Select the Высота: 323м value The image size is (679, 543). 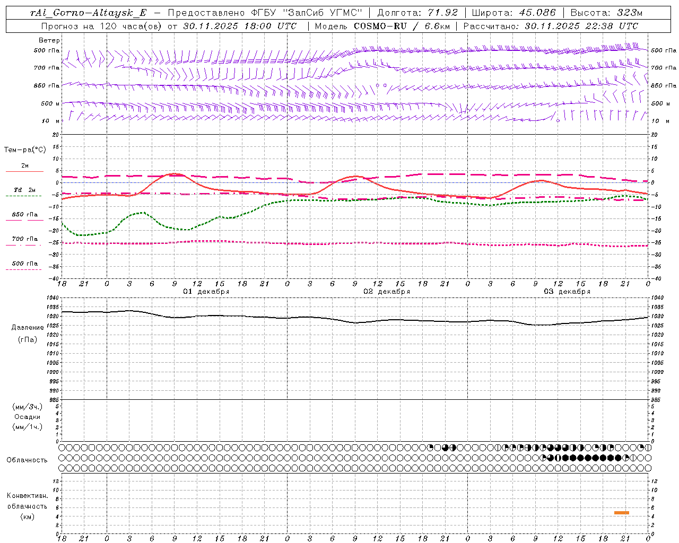(x=606, y=13)
